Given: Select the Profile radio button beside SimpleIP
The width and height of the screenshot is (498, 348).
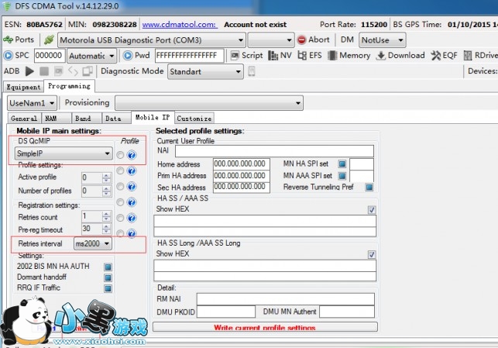Looking at the screenshot, I should tap(120, 155).
